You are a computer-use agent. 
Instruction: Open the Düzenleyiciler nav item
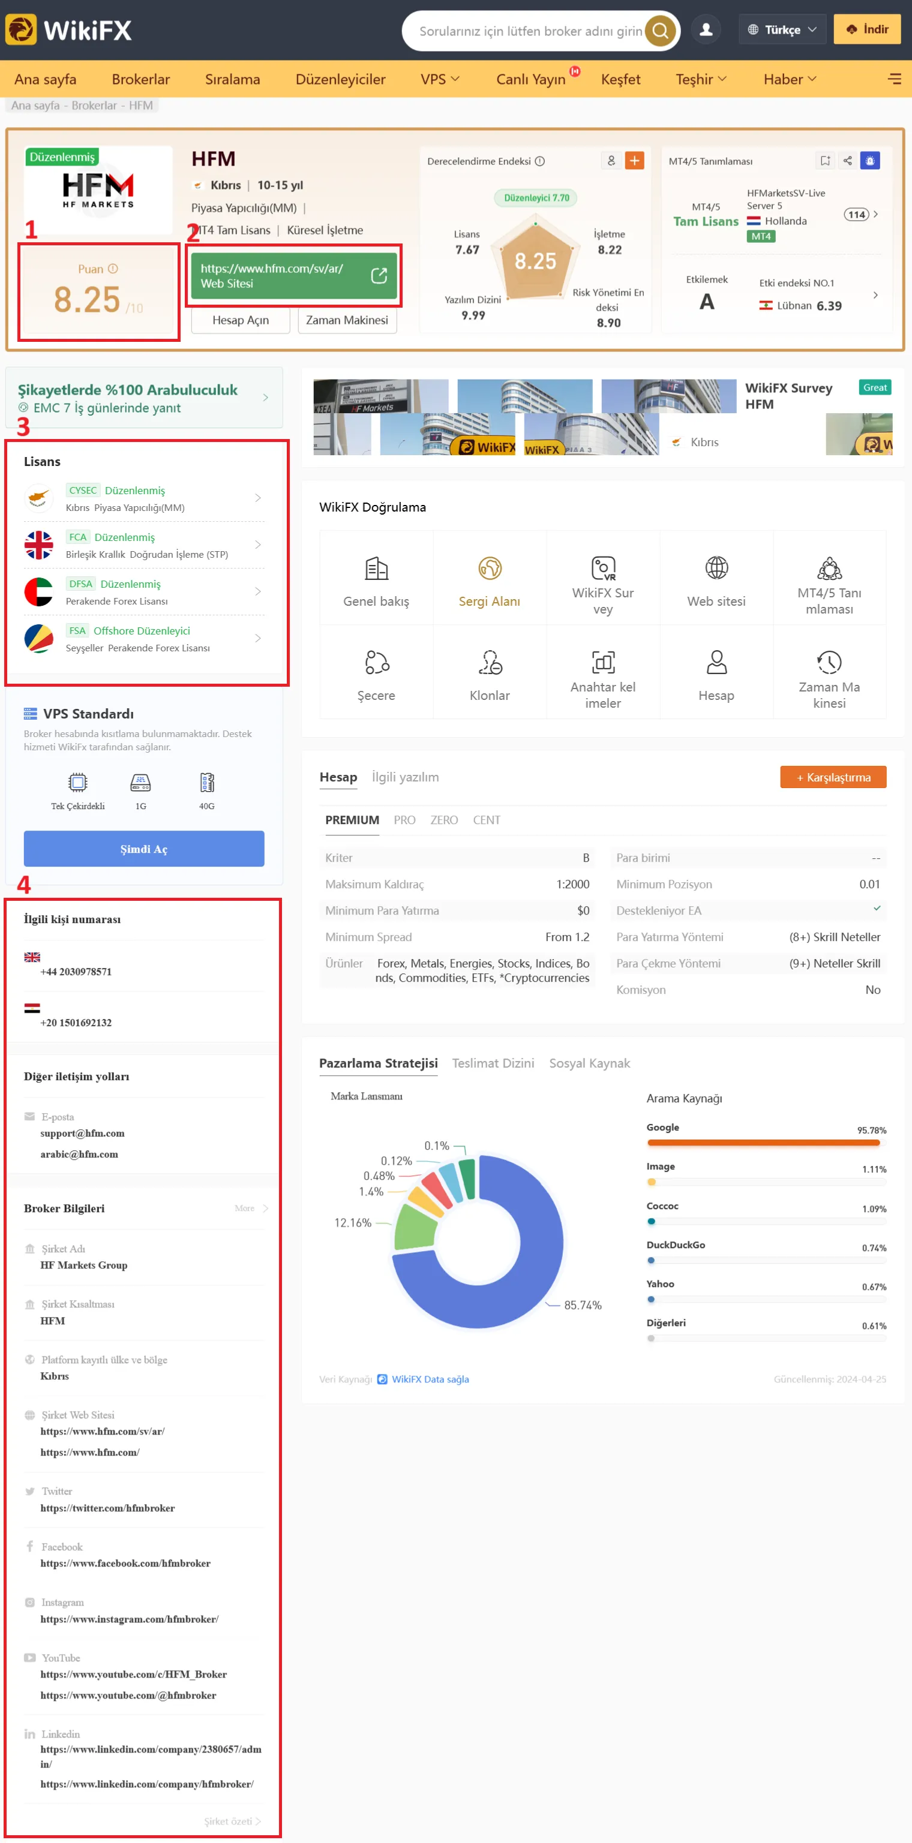(341, 79)
